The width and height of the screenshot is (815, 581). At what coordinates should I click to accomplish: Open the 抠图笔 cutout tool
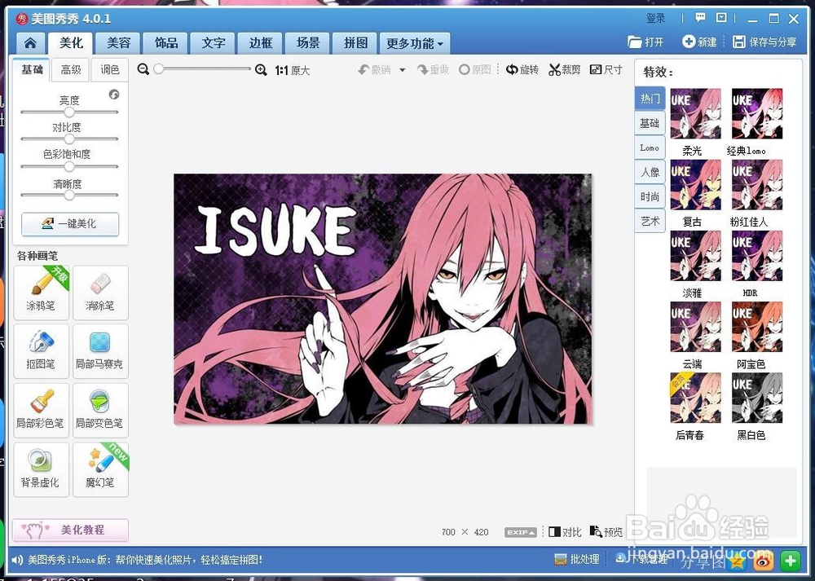click(x=41, y=350)
